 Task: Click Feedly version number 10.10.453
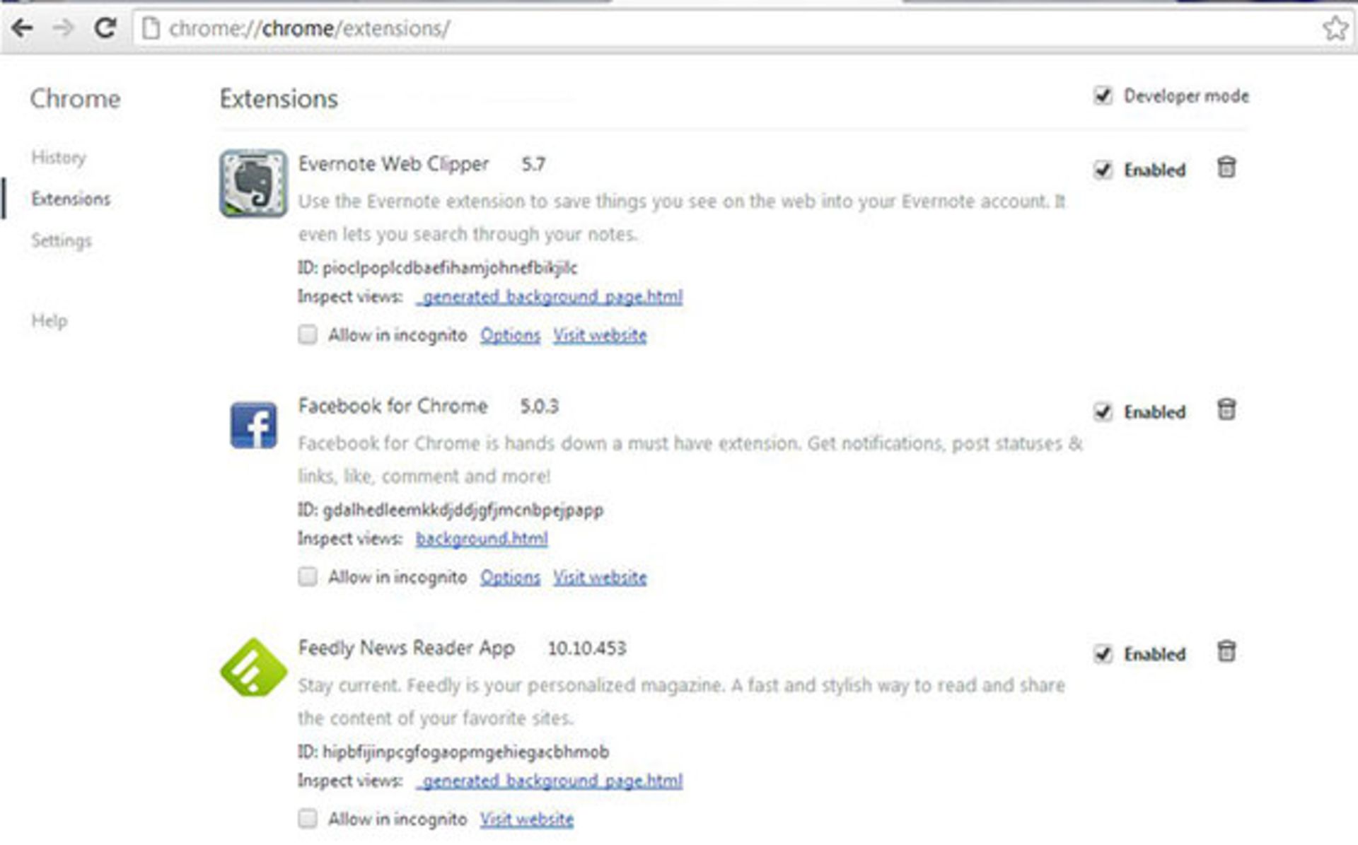click(587, 648)
